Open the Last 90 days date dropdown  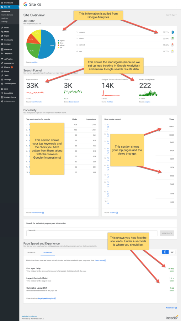(171, 15)
